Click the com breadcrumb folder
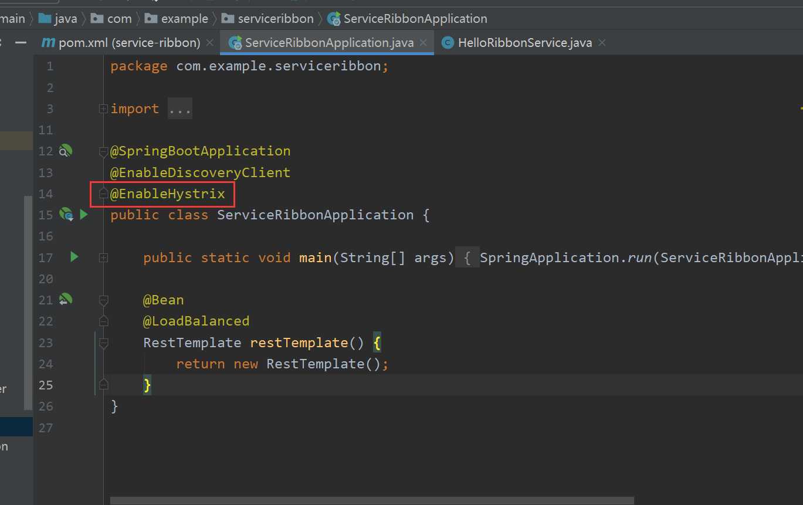Viewport: 803px width, 505px height. 111,19
